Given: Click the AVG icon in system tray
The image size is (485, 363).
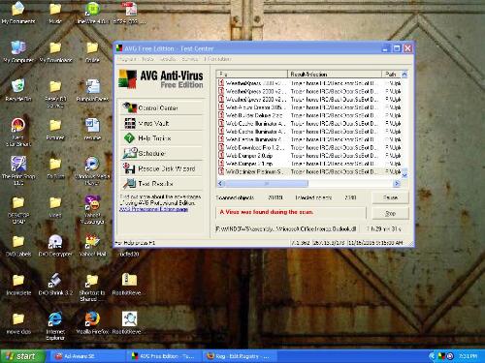Looking at the screenshot, I should click(x=441, y=356).
